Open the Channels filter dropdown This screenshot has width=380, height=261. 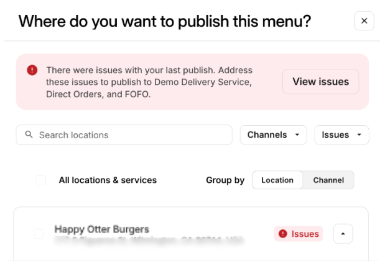click(273, 135)
